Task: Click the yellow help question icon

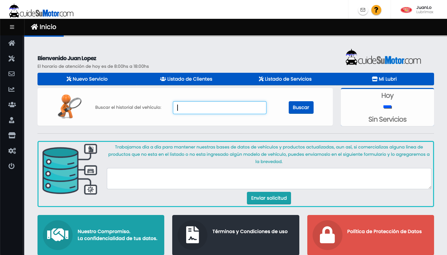Action: click(376, 10)
